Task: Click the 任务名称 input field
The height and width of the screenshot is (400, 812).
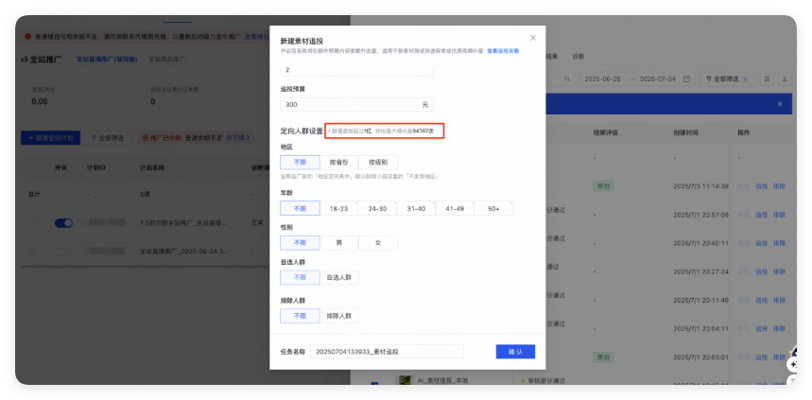Action: pos(387,351)
